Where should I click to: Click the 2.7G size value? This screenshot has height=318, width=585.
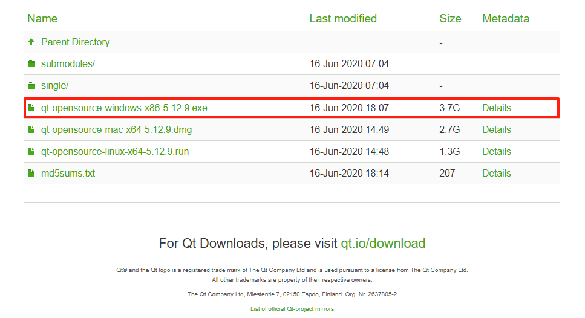(x=449, y=129)
